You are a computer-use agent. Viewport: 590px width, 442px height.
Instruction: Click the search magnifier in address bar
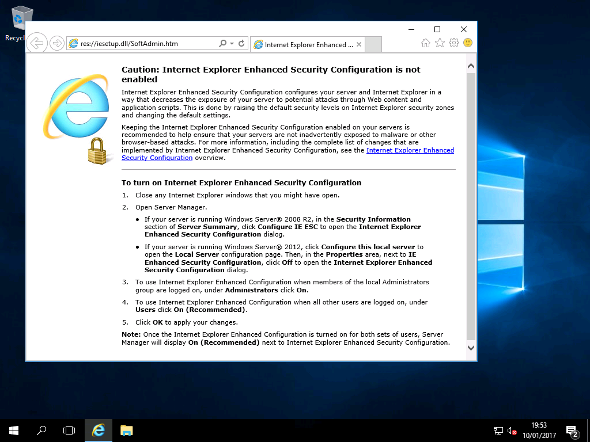(223, 43)
